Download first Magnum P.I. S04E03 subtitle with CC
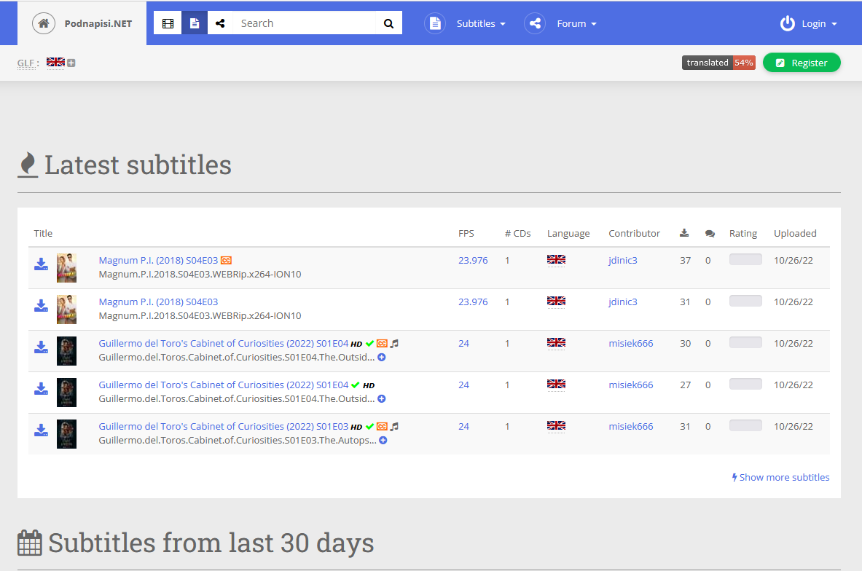The height and width of the screenshot is (571, 862). tap(42, 264)
